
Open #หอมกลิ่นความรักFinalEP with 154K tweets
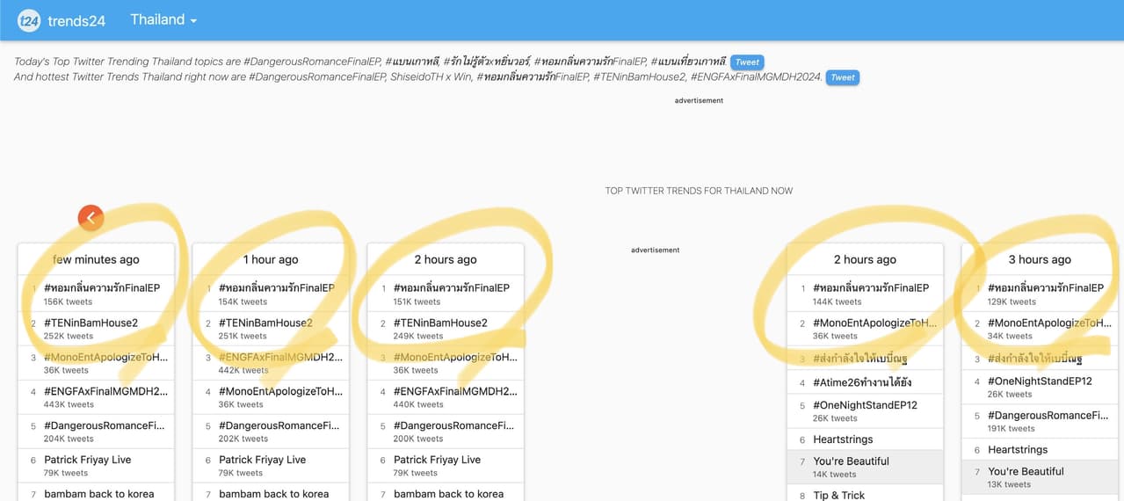coord(277,287)
